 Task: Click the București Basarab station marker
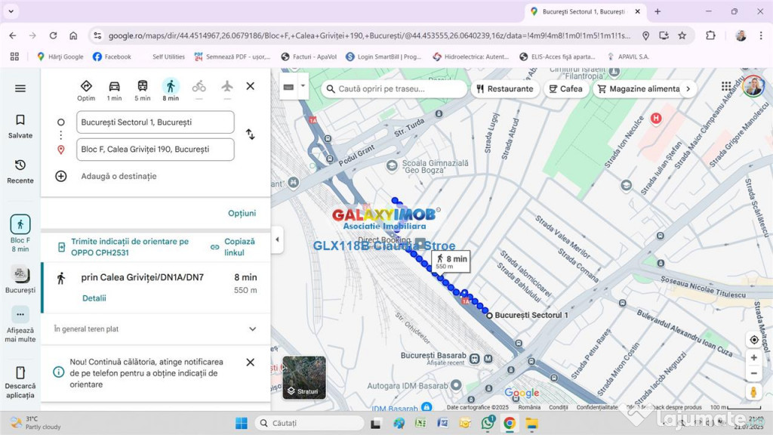coord(475,359)
